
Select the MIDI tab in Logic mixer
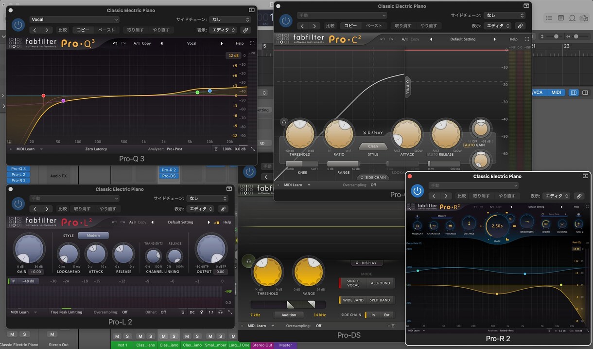(556, 92)
